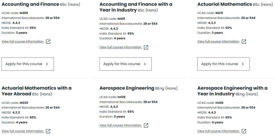View full course information for N401 course
Screen dimensions: 275x137
(x=120, y=47)
